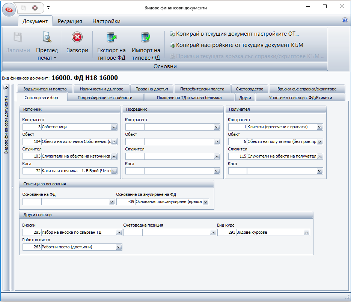The width and height of the screenshot is (351, 302).
Task: Click Работно място code field -263
Action: click(32, 247)
